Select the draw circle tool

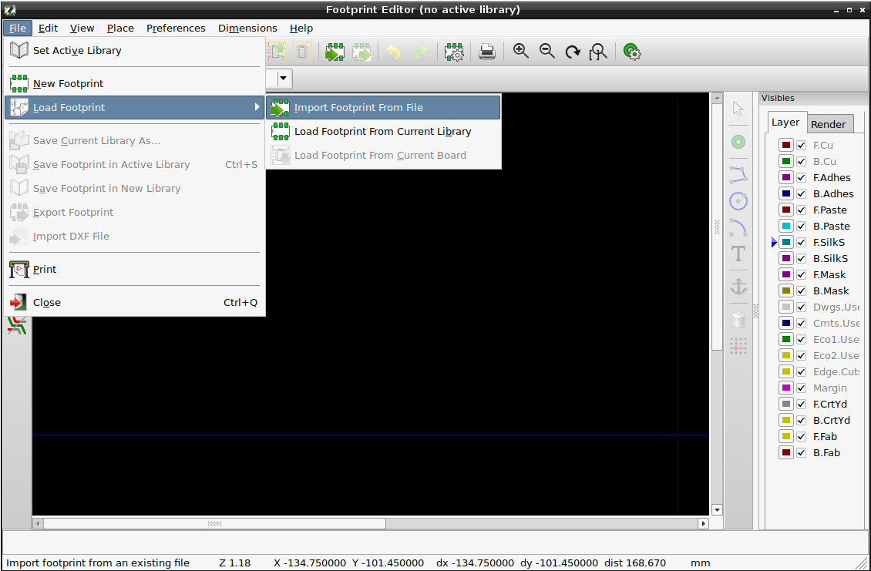click(x=738, y=201)
